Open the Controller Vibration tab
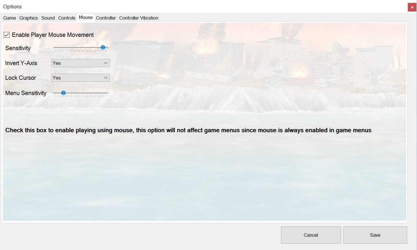 coord(138,18)
